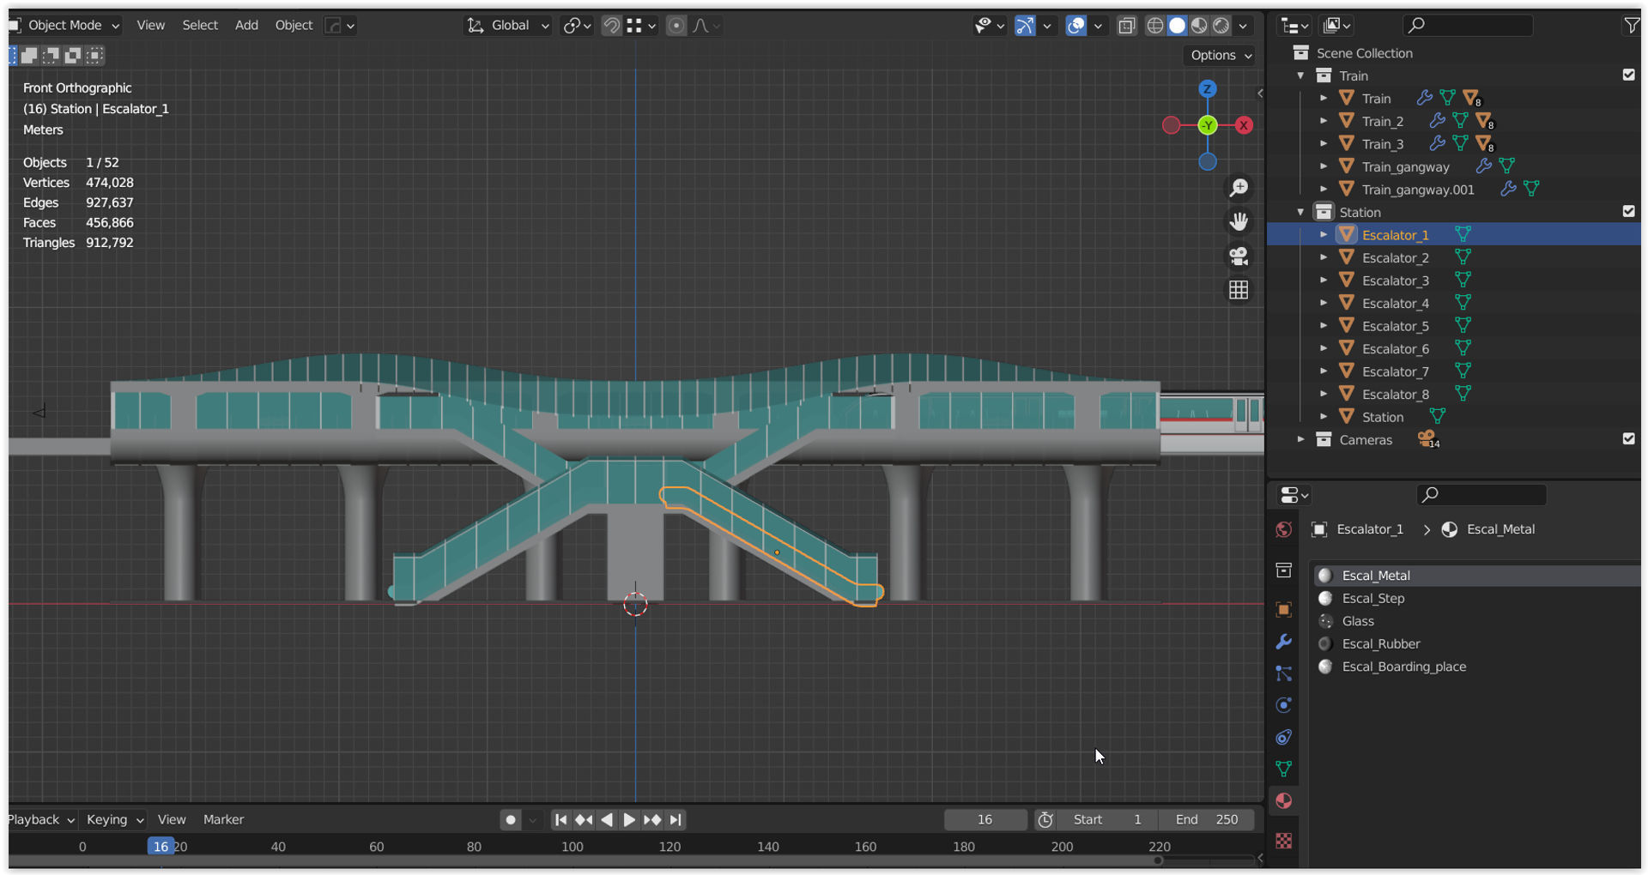Toggle auto keying record button

tap(511, 820)
